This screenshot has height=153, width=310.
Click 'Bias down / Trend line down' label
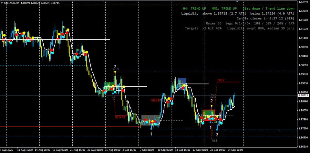pos(268,8)
